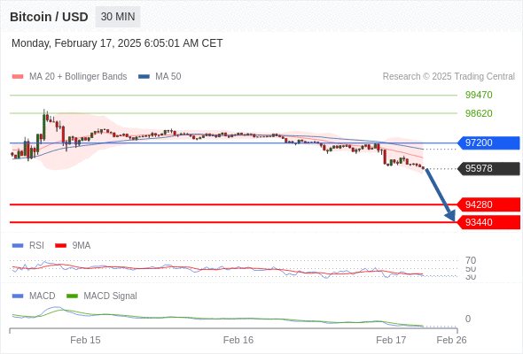The image size is (523, 354).
Task: Click the Feb 26 date axis label
Action: pyautogui.click(x=451, y=340)
